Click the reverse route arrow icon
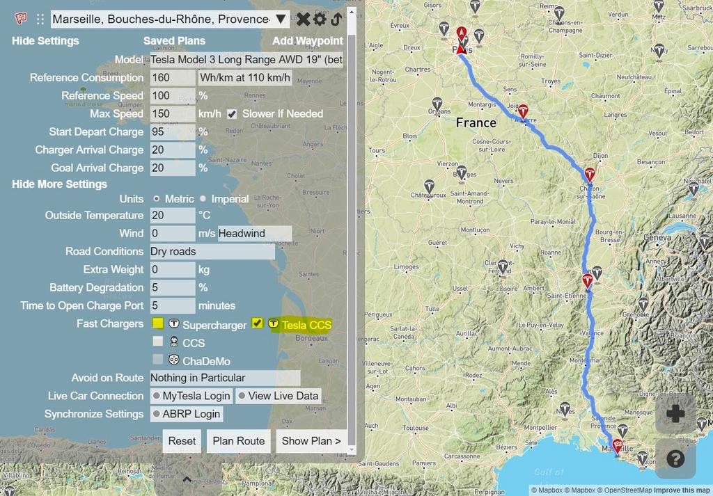This screenshot has height=496, width=713. (336, 19)
